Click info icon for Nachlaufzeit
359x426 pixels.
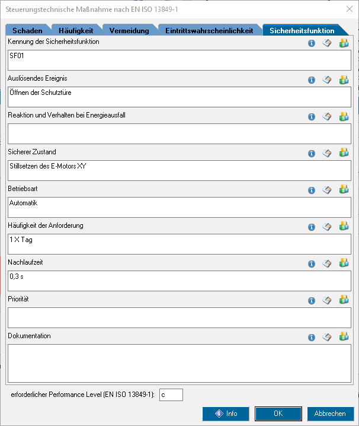(312, 264)
